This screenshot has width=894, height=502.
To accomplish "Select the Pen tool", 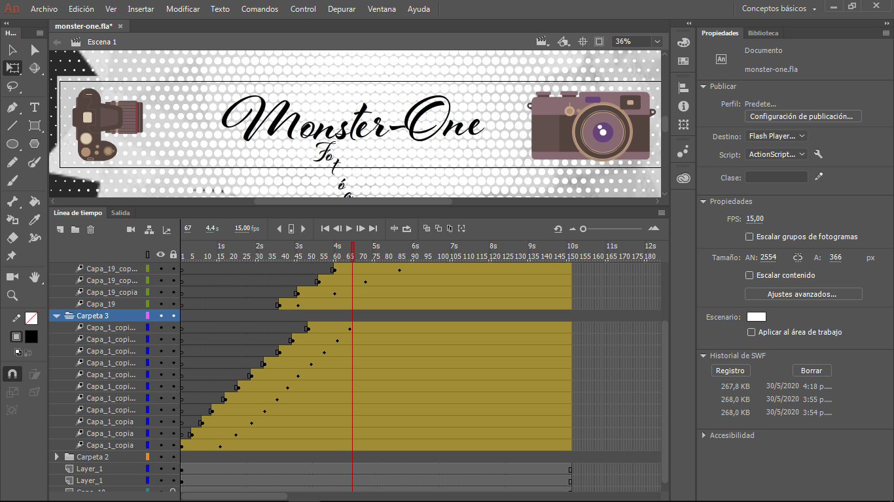I will tap(12, 107).
